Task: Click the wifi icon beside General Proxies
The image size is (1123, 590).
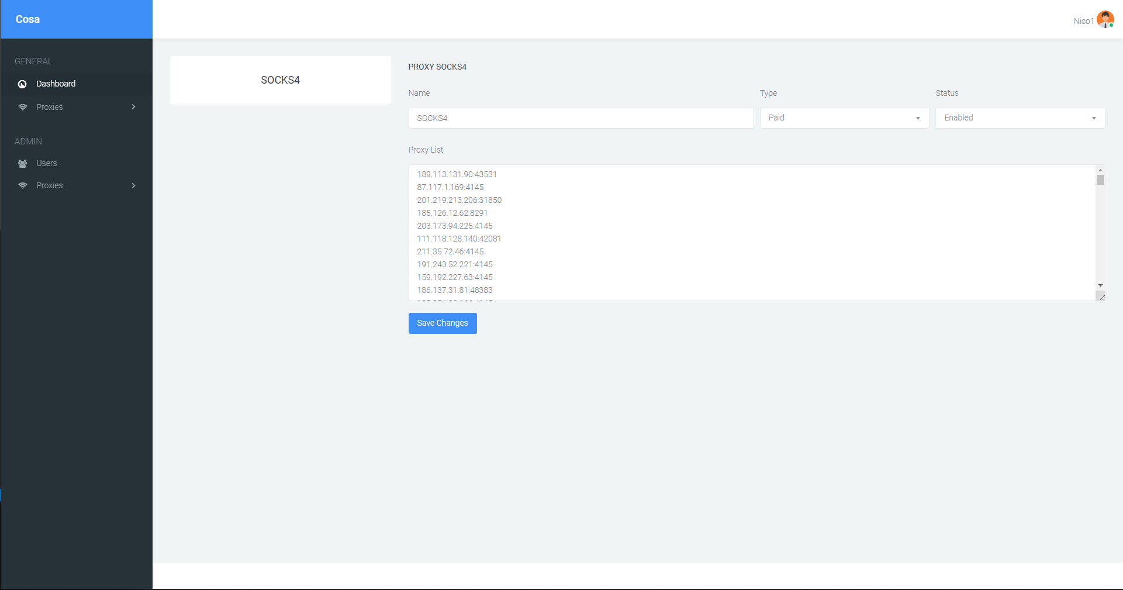Action: pyautogui.click(x=23, y=107)
